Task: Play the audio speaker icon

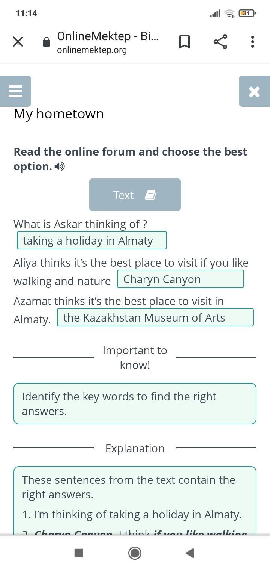Action: [x=60, y=166]
